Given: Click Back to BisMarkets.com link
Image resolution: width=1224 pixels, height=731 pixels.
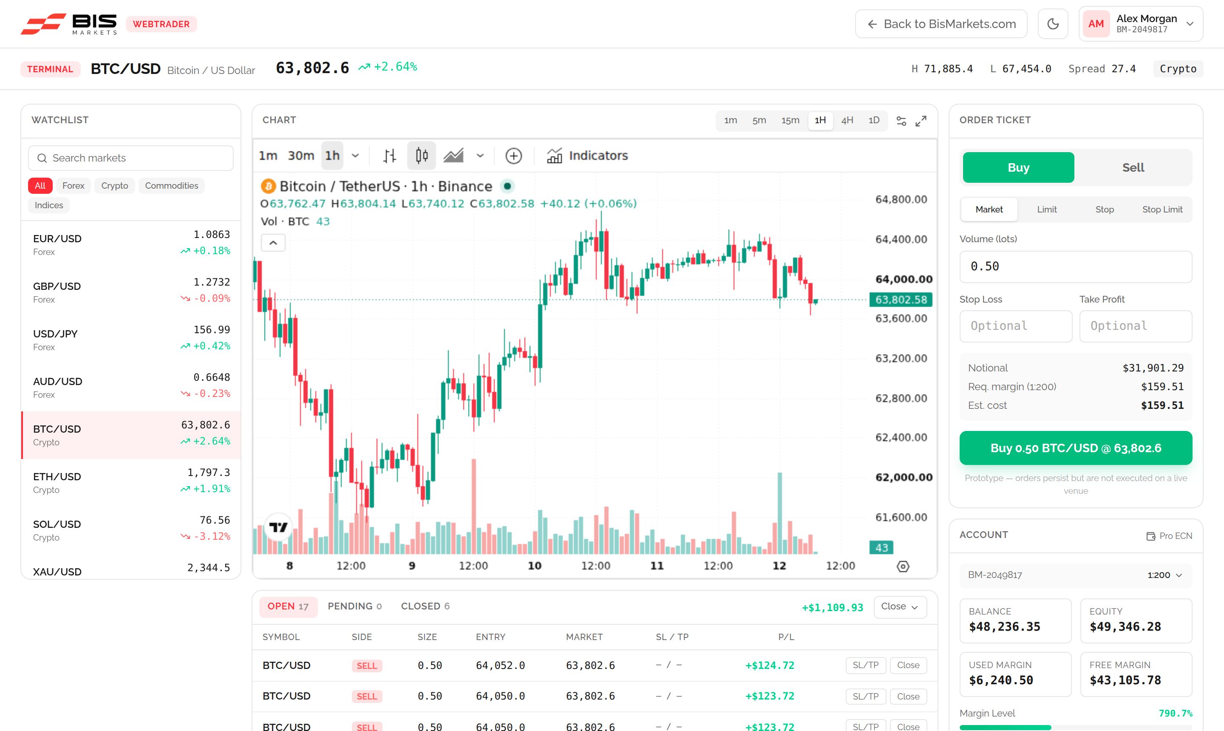Looking at the screenshot, I should point(941,24).
